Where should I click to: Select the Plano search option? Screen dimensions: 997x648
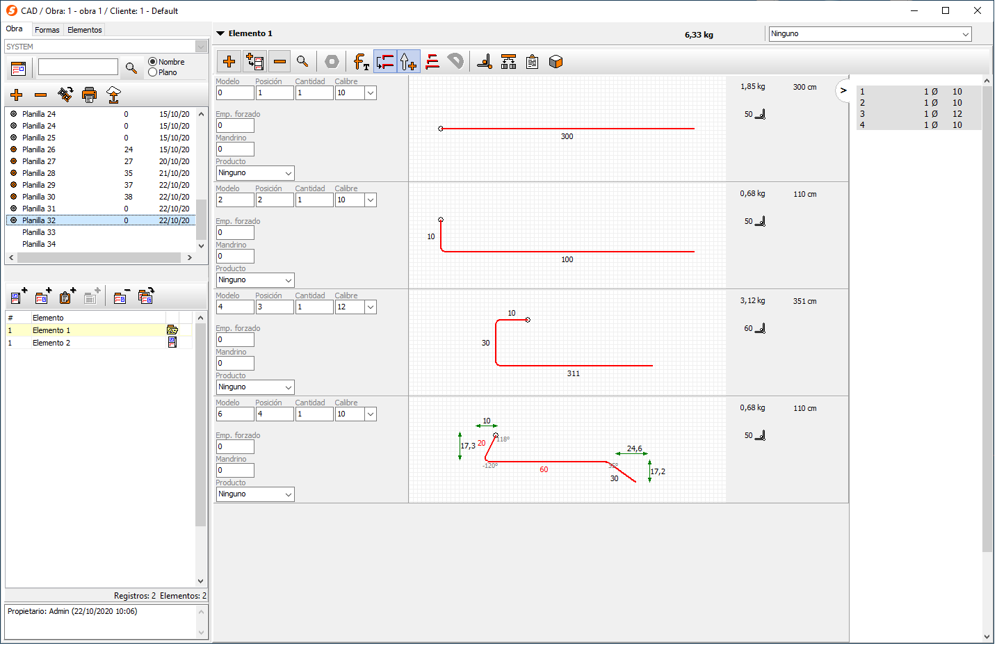pos(154,72)
